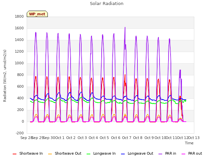
Task: Click the Time x-axis title
Action: 189,143
